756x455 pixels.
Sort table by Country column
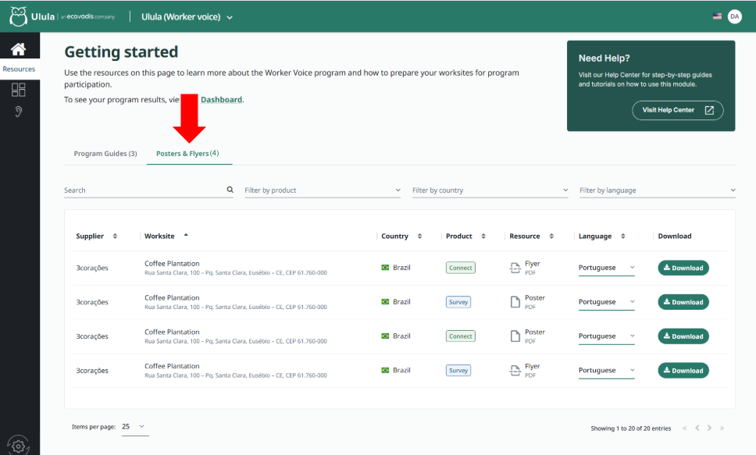click(419, 236)
